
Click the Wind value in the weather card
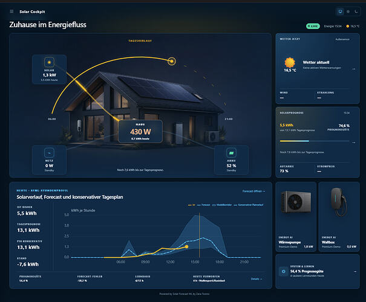click(x=282, y=98)
